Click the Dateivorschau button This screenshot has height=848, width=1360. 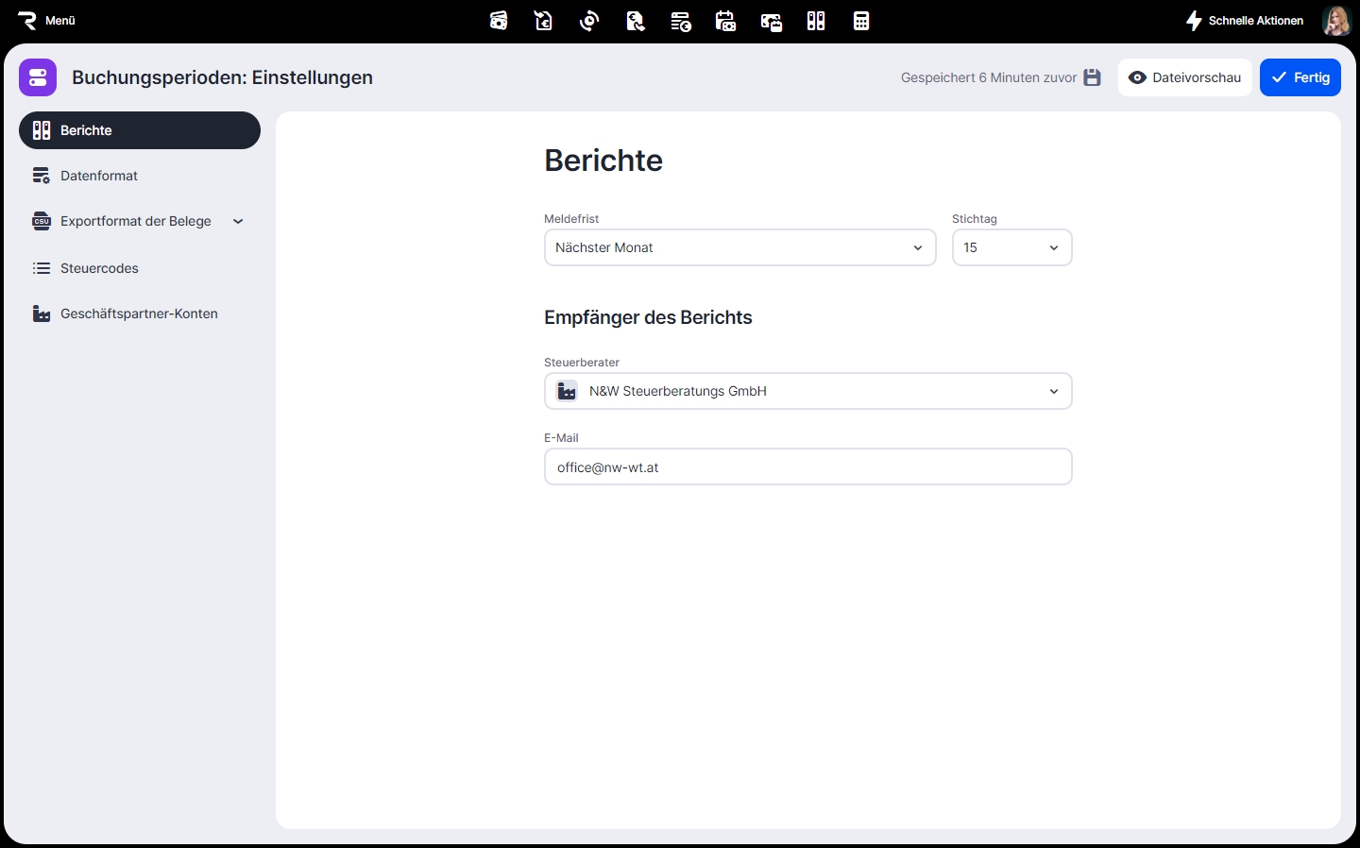(x=1184, y=77)
